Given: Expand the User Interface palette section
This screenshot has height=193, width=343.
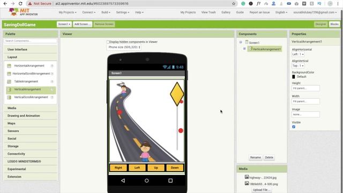Looking at the screenshot, I should 31,49.
